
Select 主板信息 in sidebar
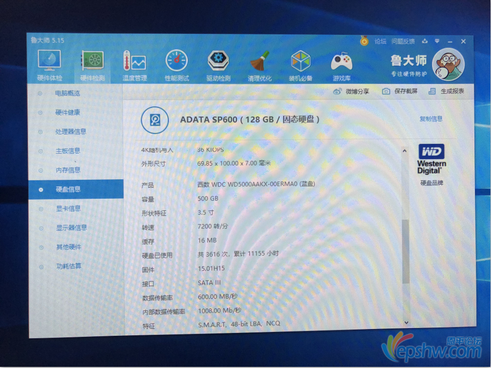[x=67, y=151]
